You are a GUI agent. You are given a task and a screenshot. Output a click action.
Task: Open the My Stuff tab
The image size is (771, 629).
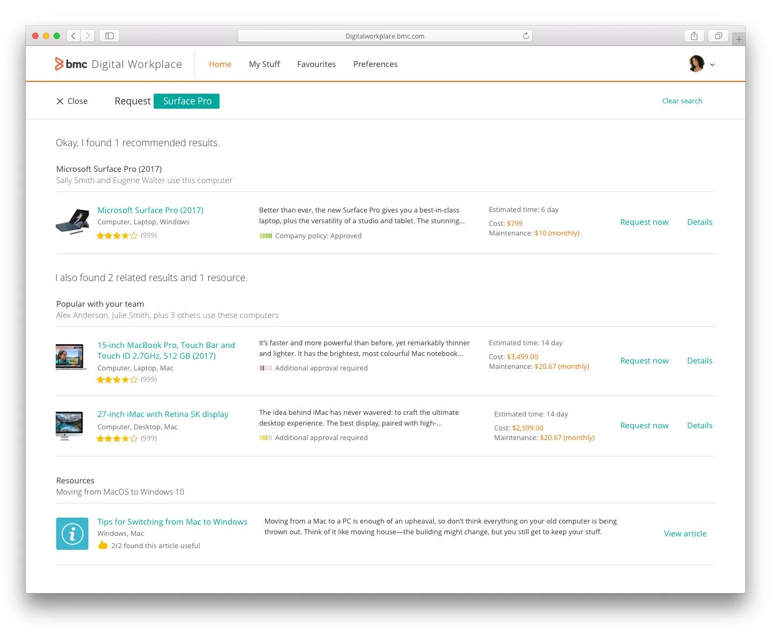coord(264,64)
